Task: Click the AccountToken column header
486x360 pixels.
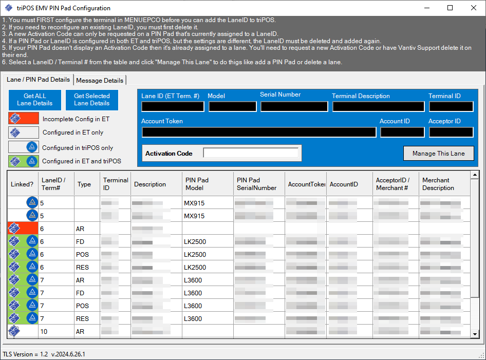Action: pyautogui.click(x=306, y=184)
